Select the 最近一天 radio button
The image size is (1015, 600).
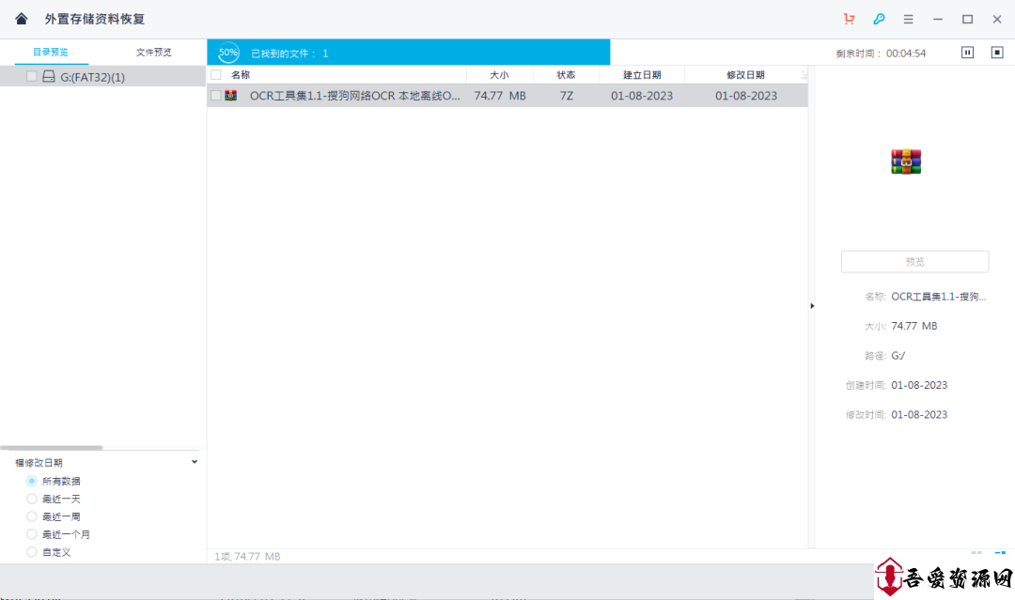31,499
